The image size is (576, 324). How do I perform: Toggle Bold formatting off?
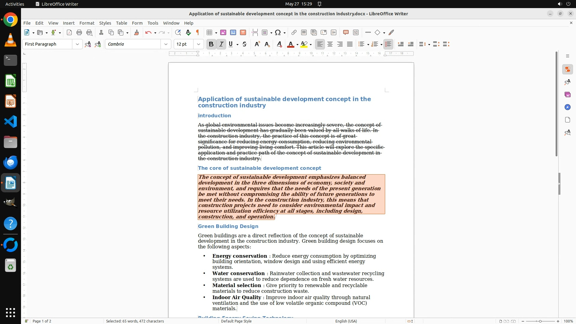211,44
